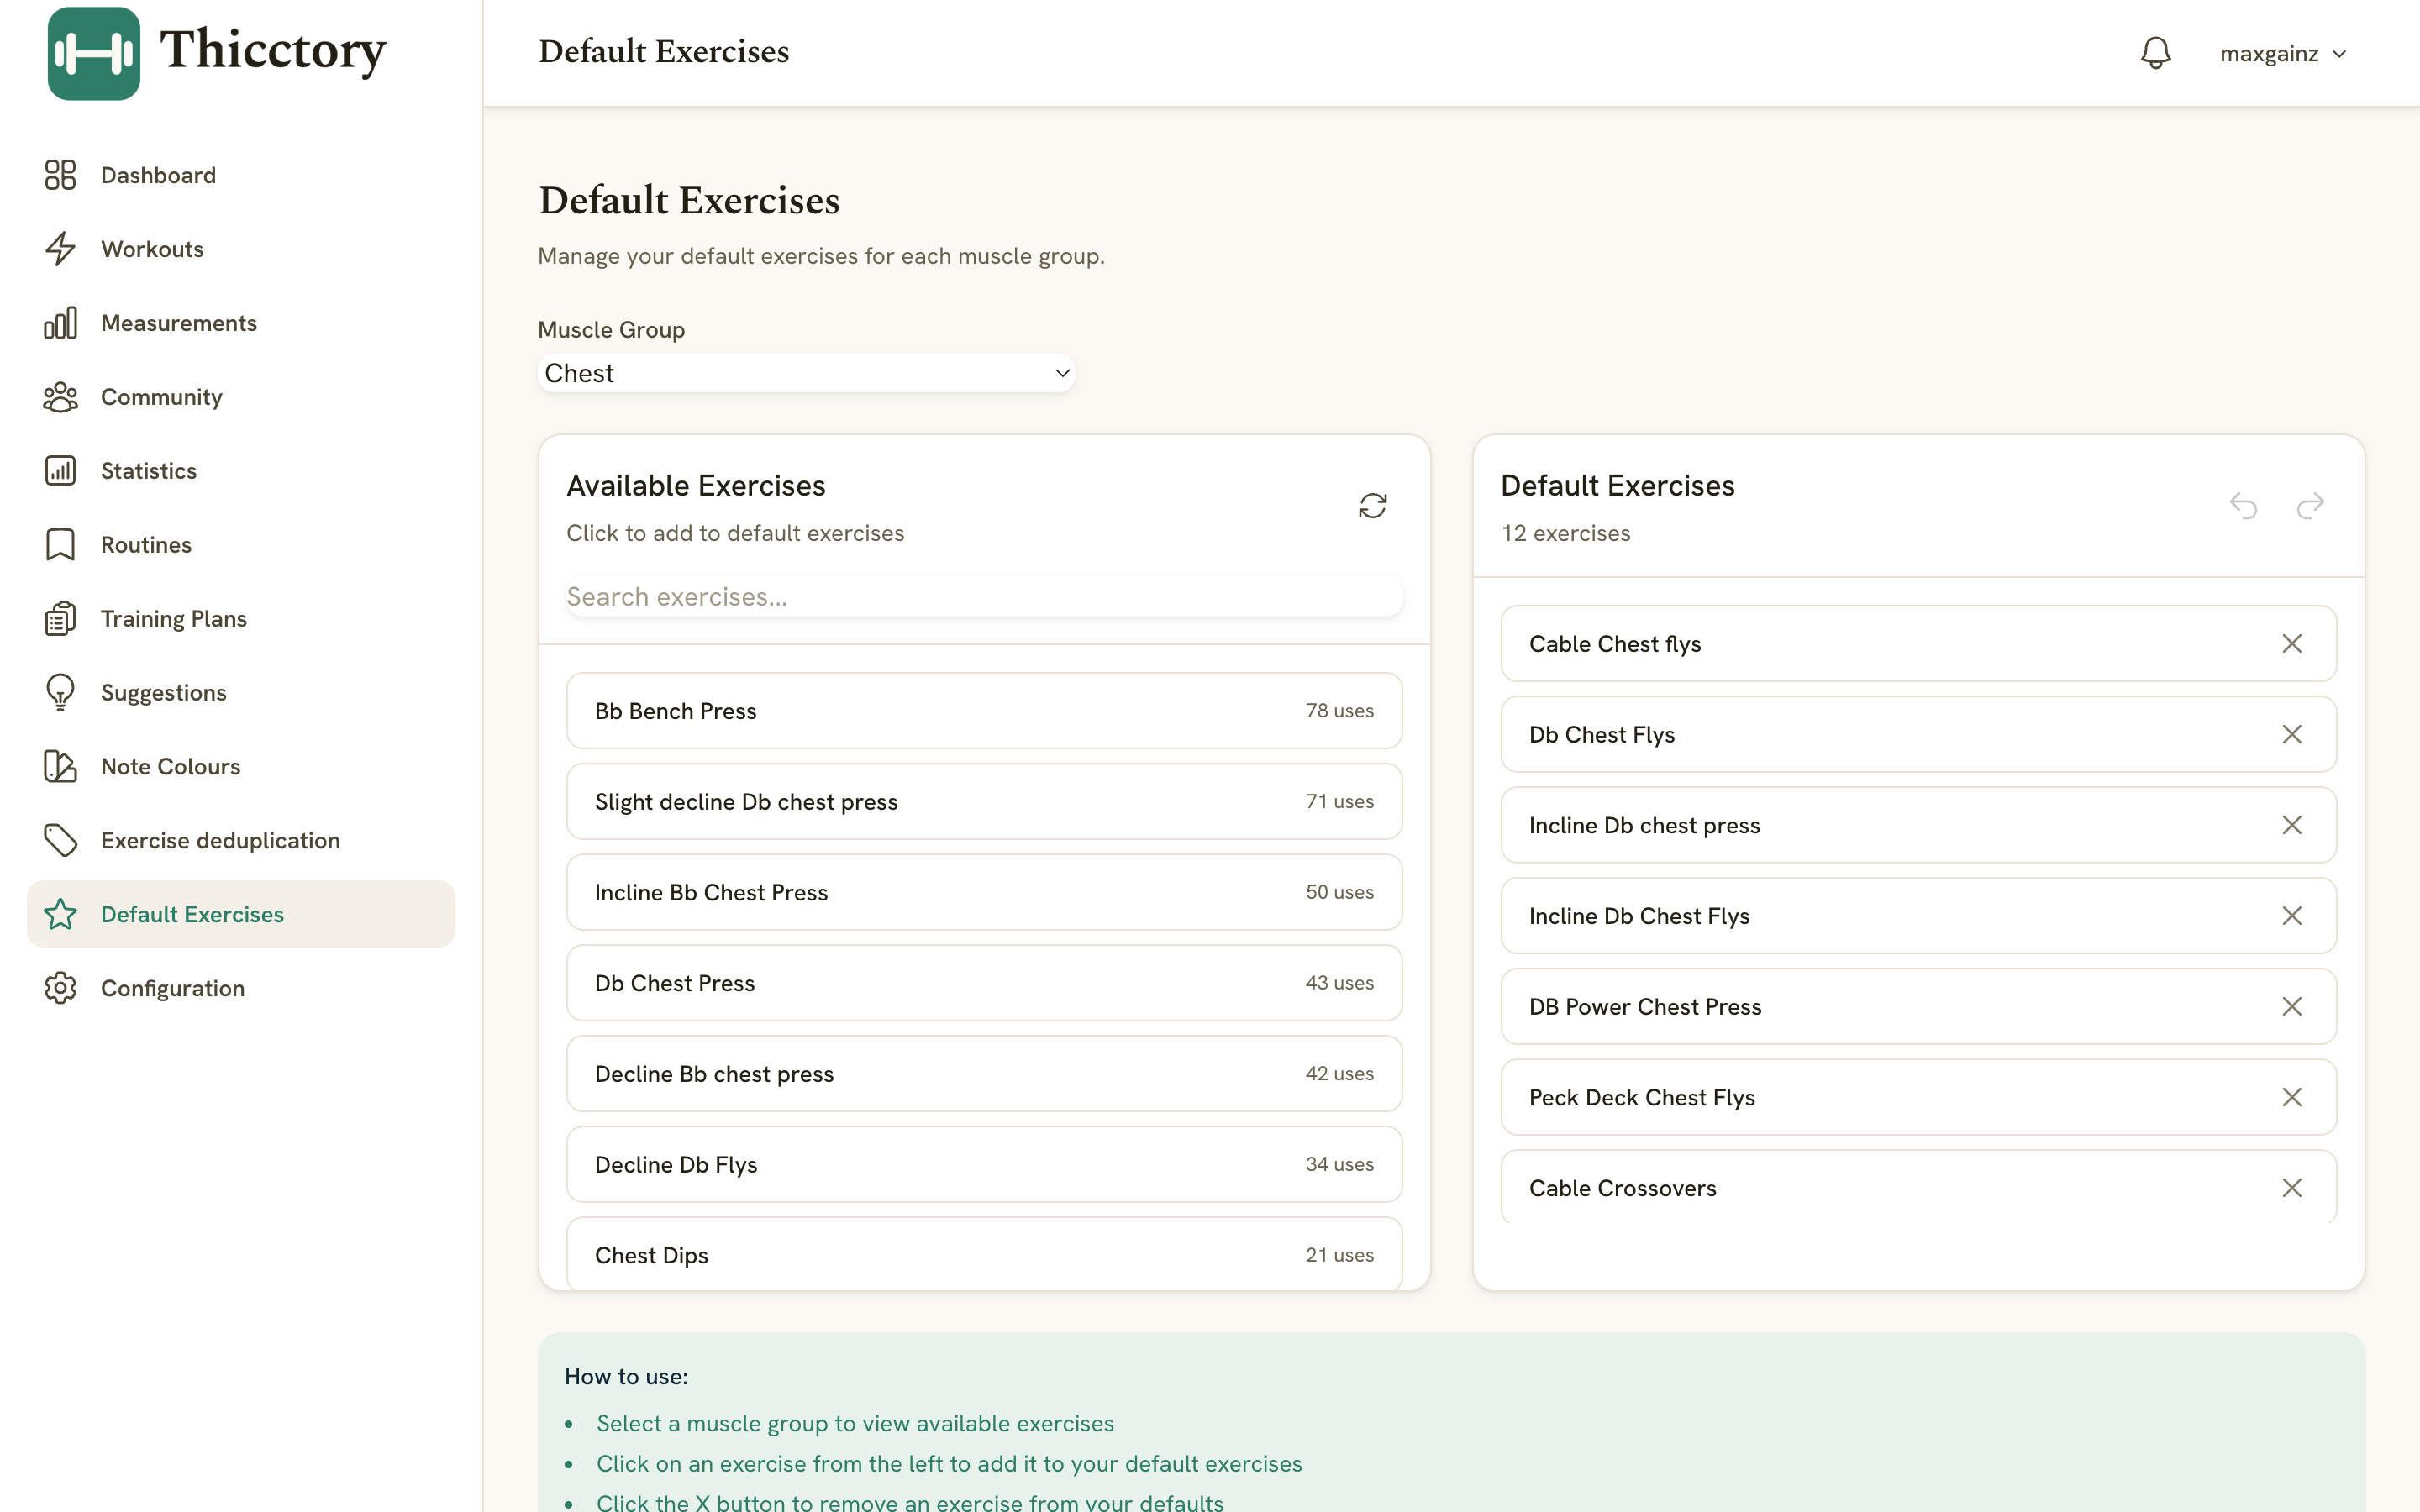Remove Peck Deck Chest Flys from defaults
Screen dimensions: 2420x1512
tap(2292, 1098)
